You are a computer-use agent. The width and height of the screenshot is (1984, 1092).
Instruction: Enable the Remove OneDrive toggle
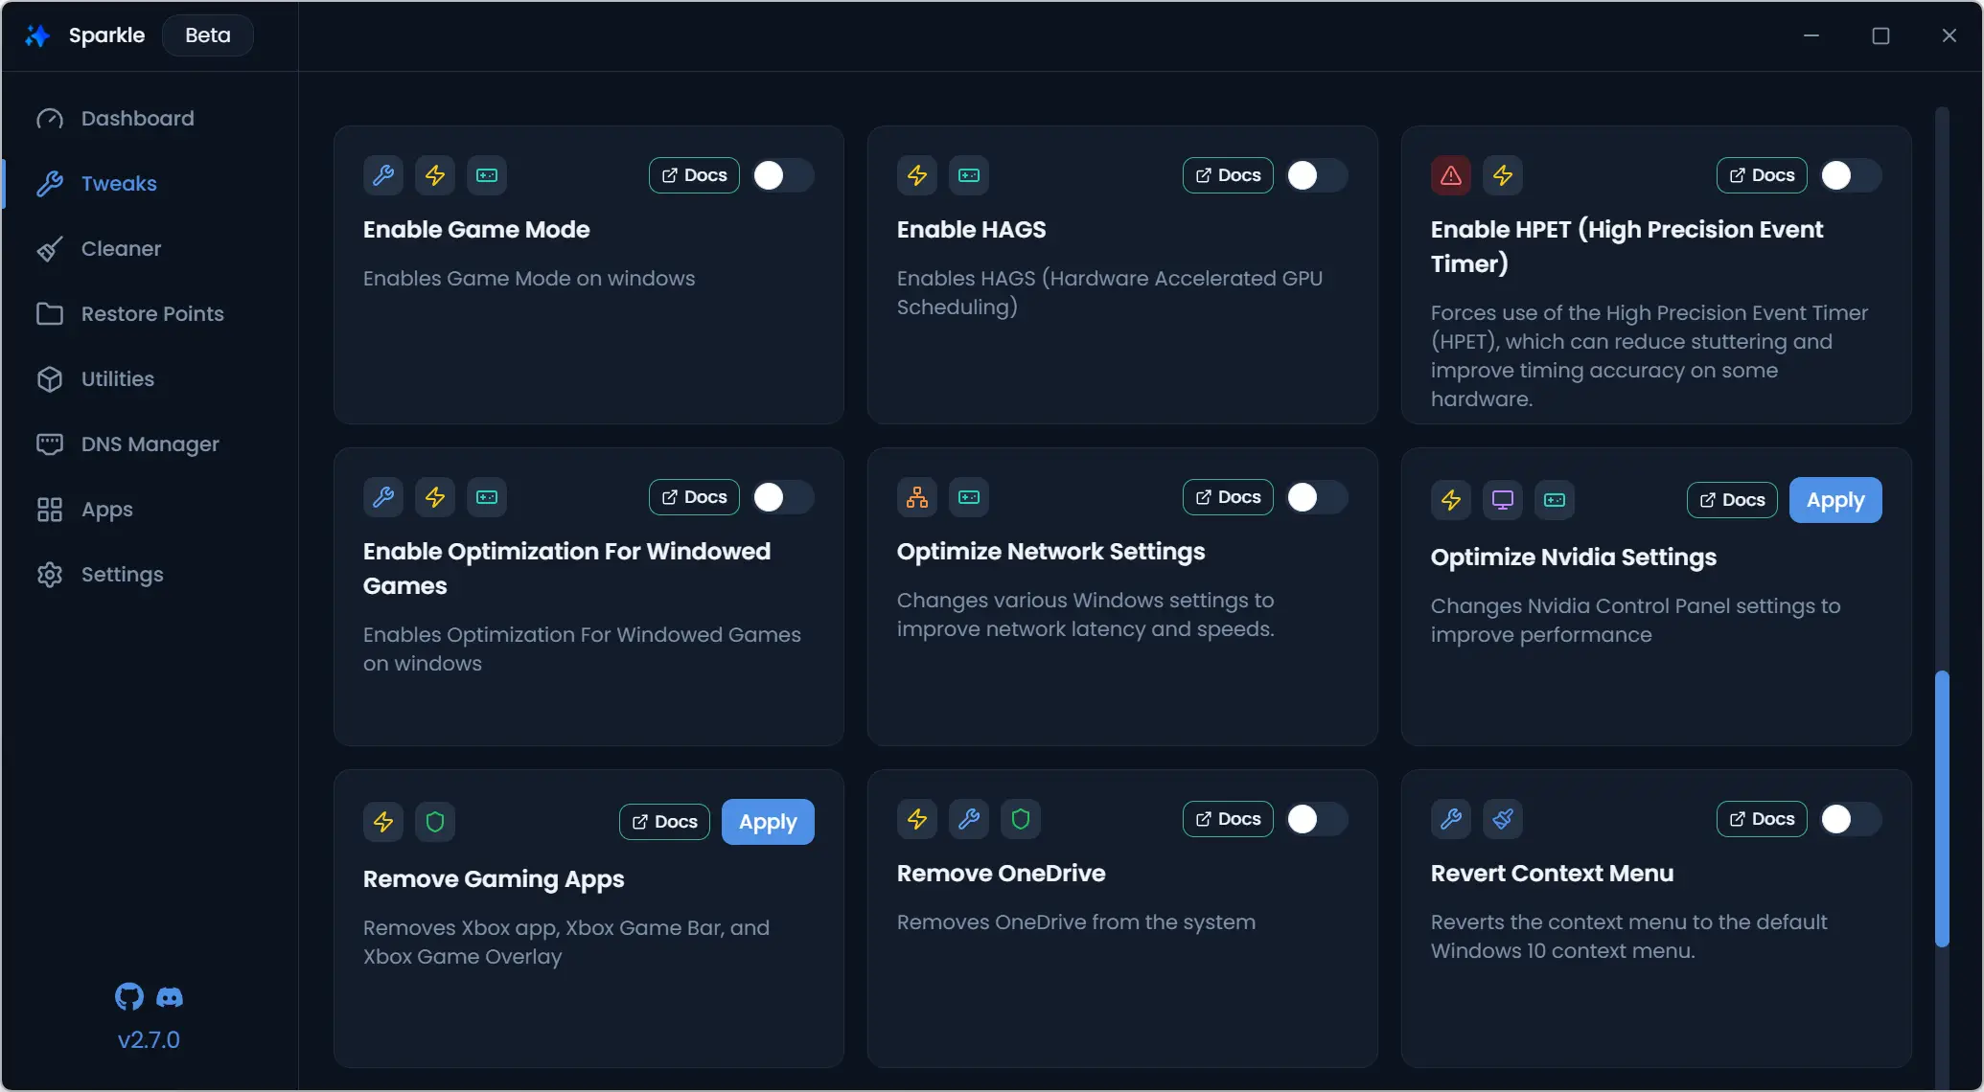click(x=1316, y=819)
